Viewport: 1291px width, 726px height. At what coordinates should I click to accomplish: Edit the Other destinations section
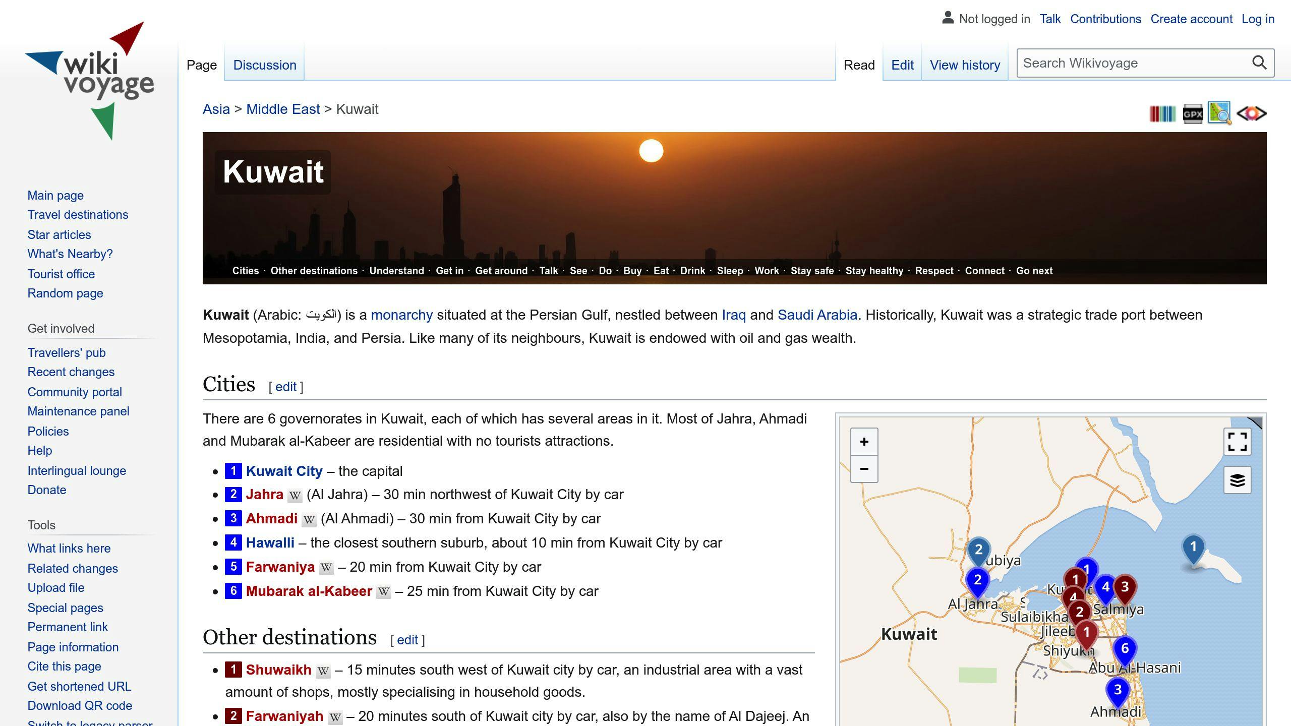pyautogui.click(x=407, y=640)
